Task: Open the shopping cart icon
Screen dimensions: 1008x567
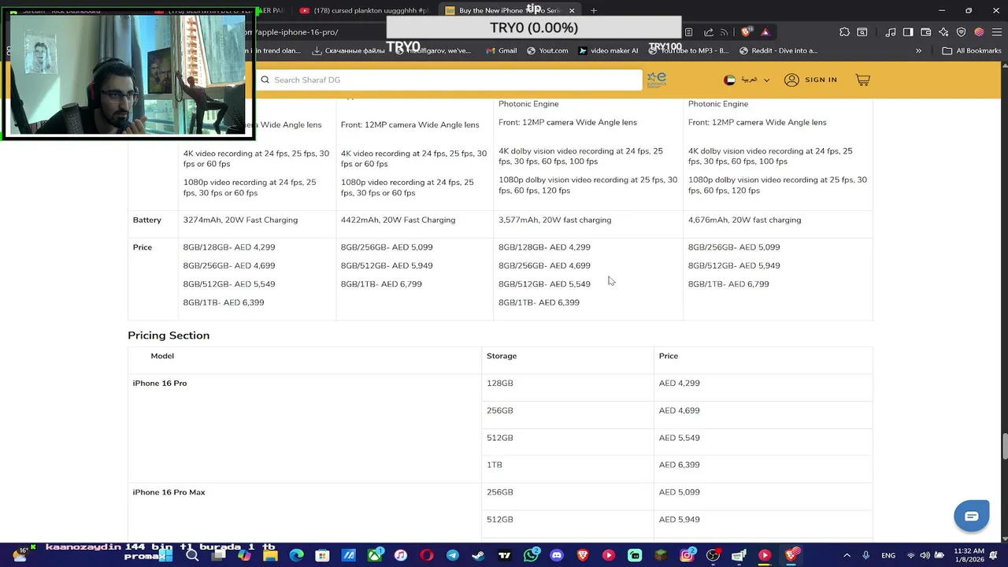Action: (x=862, y=80)
